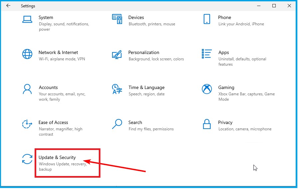Go back using the arrow in title bar
298x189 pixels.
pyautogui.click(x=8, y=6)
